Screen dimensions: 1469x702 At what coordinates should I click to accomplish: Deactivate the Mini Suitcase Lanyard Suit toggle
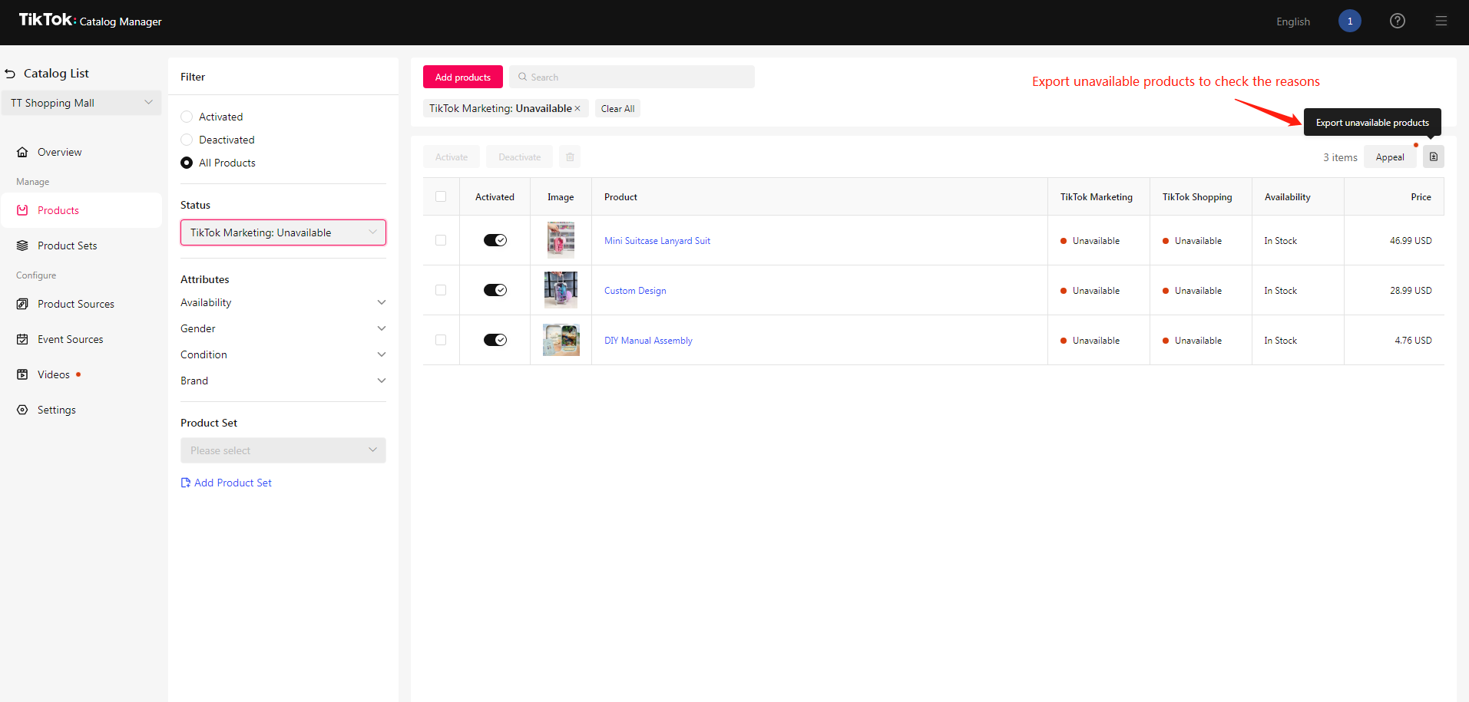pos(495,239)
